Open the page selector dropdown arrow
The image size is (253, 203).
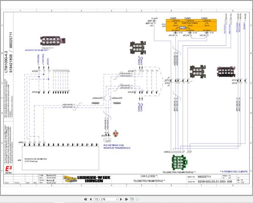117,199
